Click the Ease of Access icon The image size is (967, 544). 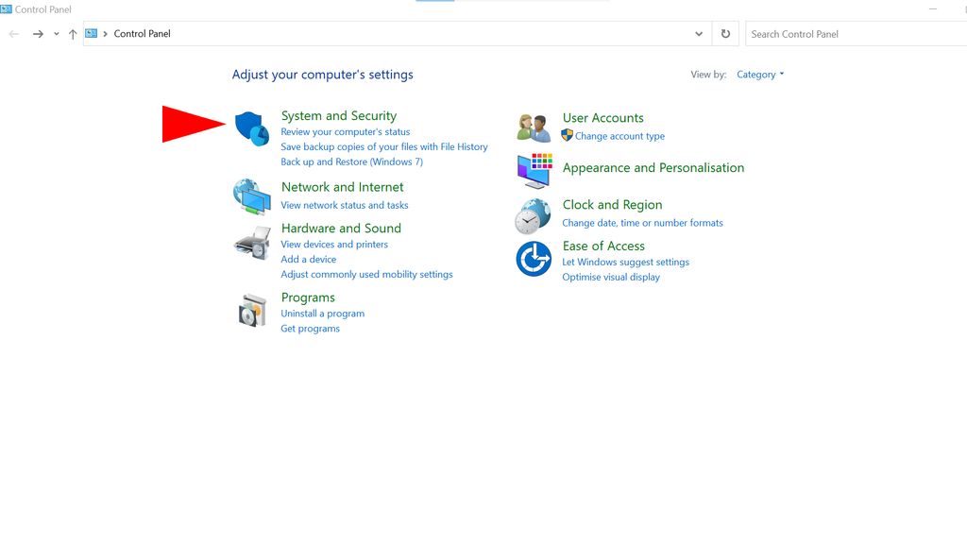click(x=533, y=258)
